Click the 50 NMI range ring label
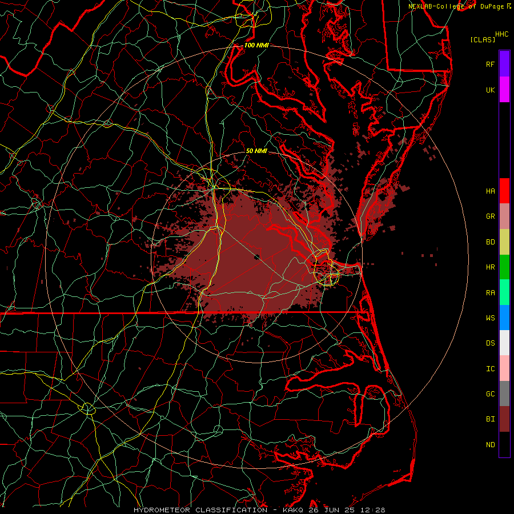The height and width of the screenshot is (514, 514). (x=256, y=151)
